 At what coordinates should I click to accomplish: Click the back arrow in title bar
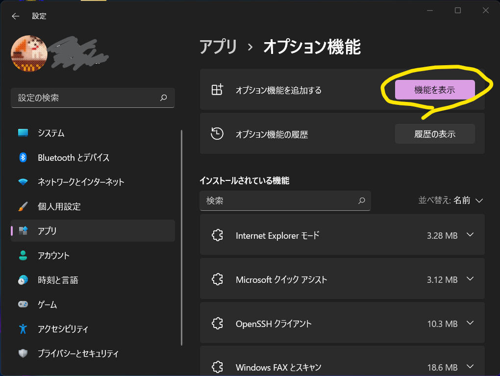[x=16, y=16]
